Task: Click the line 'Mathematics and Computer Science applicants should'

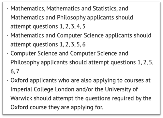Action: point(81,35)
